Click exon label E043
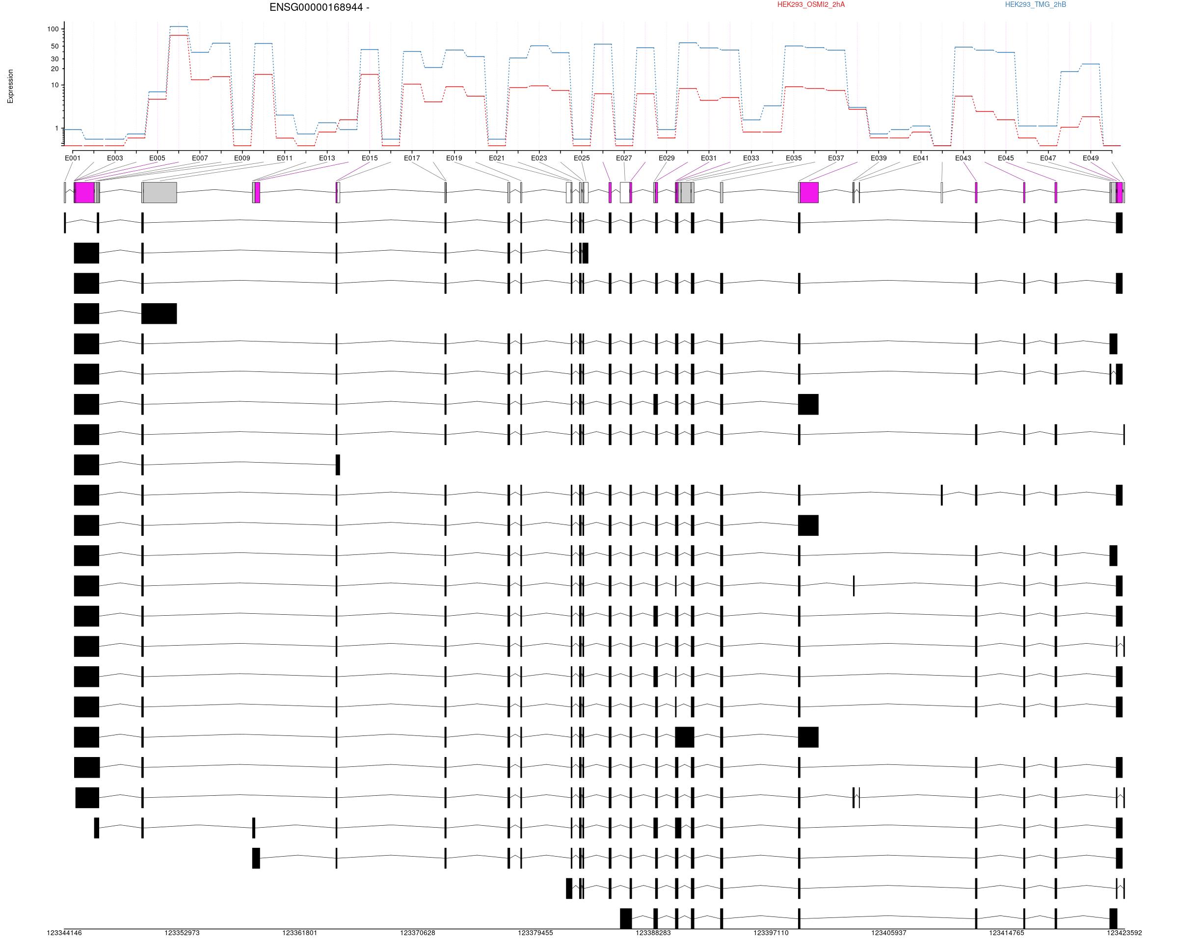The width and height of the screenshot is (1178, 942). 964,158
